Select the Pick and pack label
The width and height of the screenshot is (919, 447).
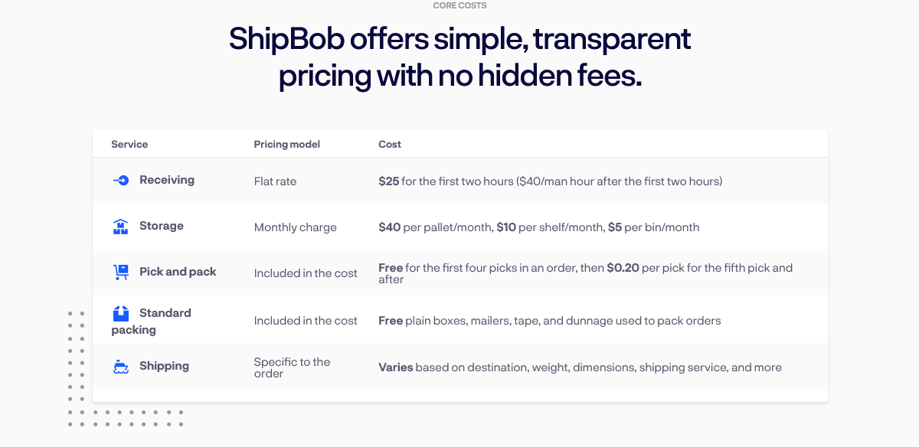[178, 272]
